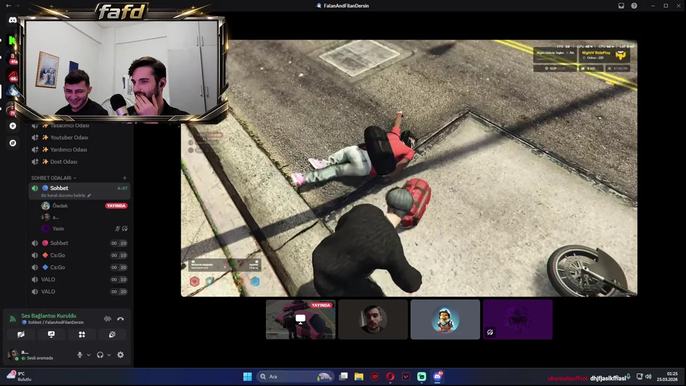Open the system tray volume icon

point(648,377)
